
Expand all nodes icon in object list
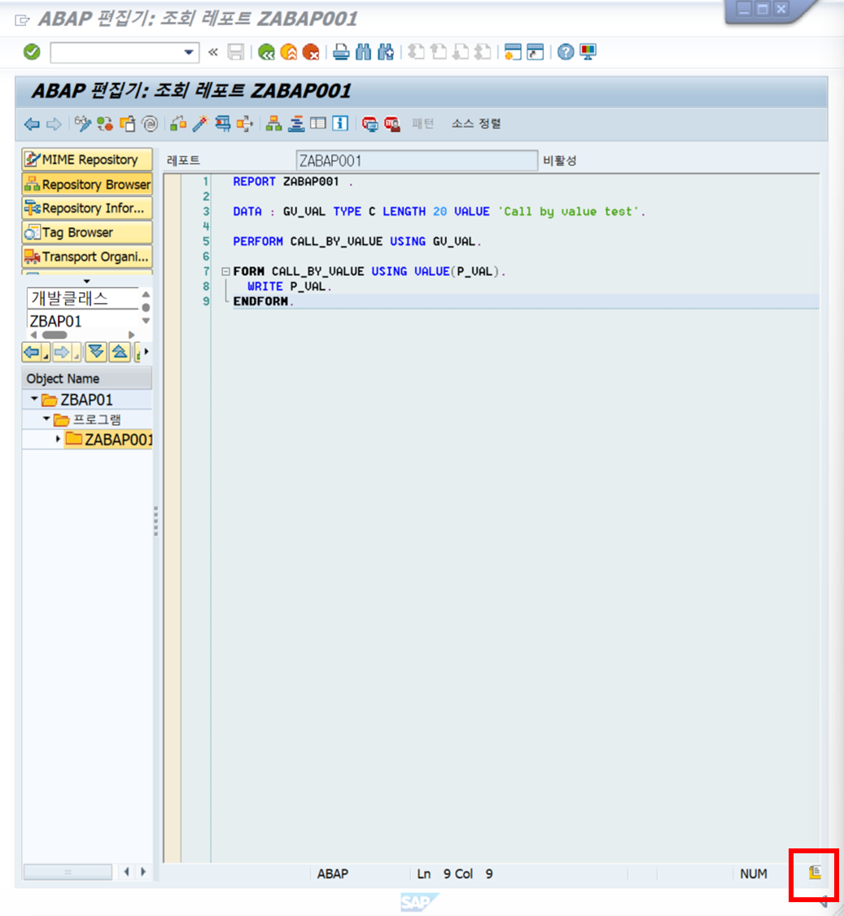tap(96, 353)
